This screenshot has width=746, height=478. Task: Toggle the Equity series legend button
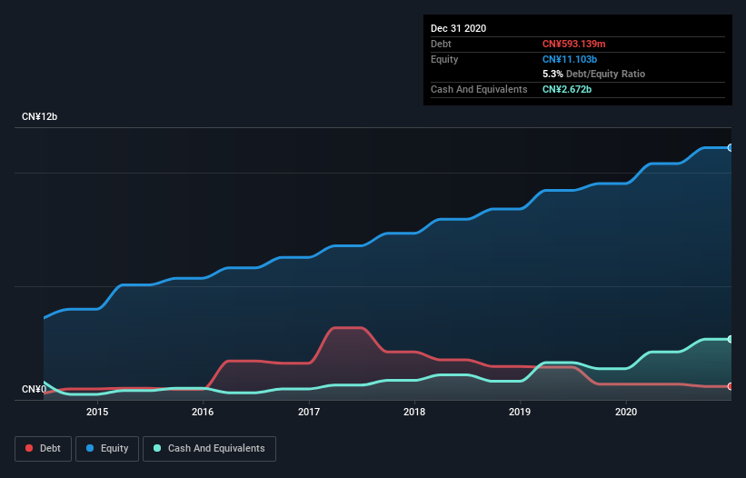click(107, 449)
